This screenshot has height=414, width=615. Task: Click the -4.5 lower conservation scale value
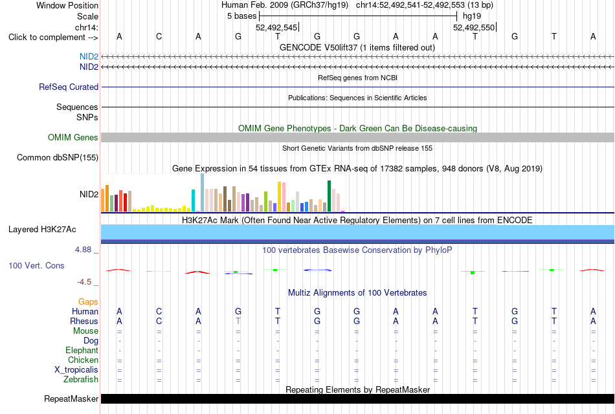click(x=84, y=282)
